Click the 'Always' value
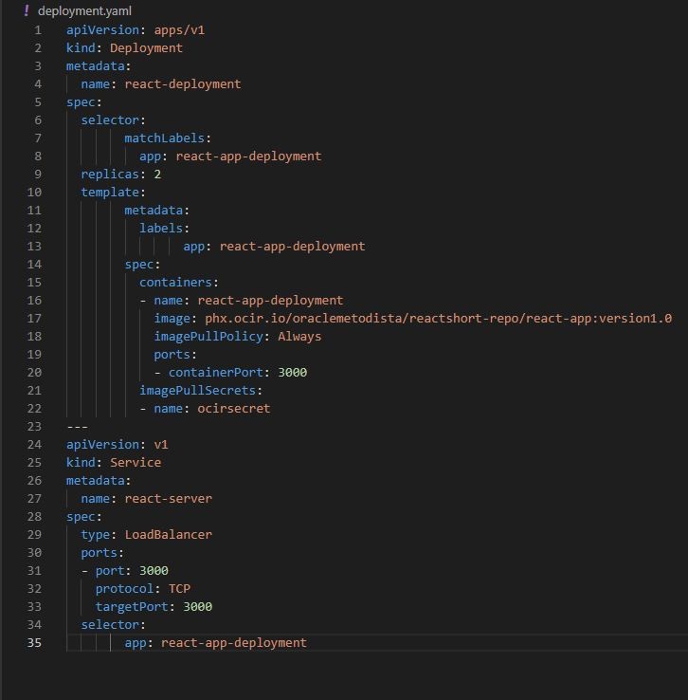The height and width of the screenshot is (700, 688). [x=299, y=337]
